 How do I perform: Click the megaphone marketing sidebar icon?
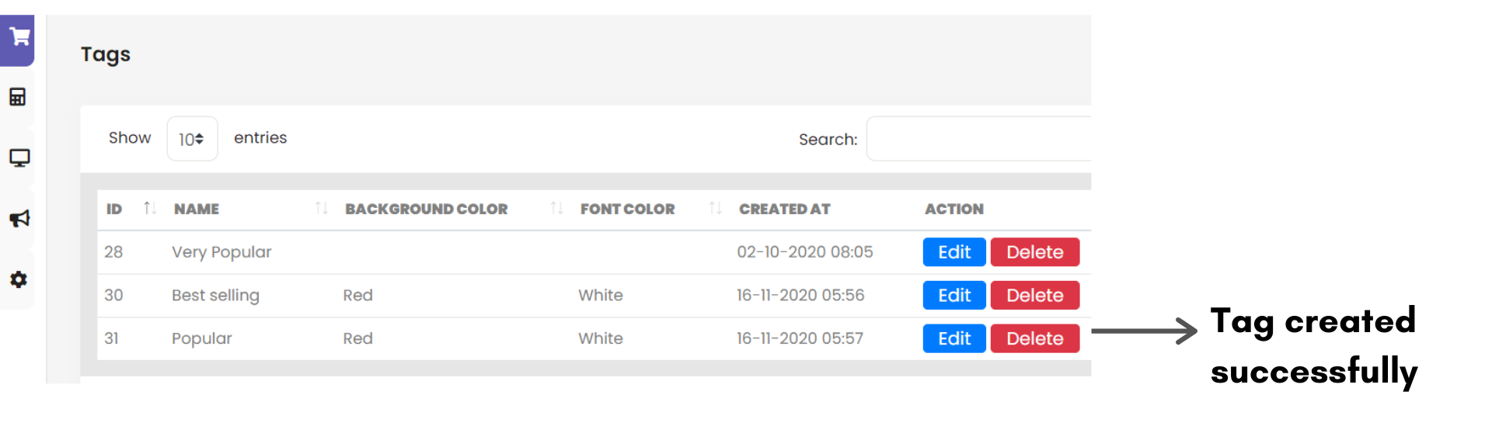tap(19, 219)
